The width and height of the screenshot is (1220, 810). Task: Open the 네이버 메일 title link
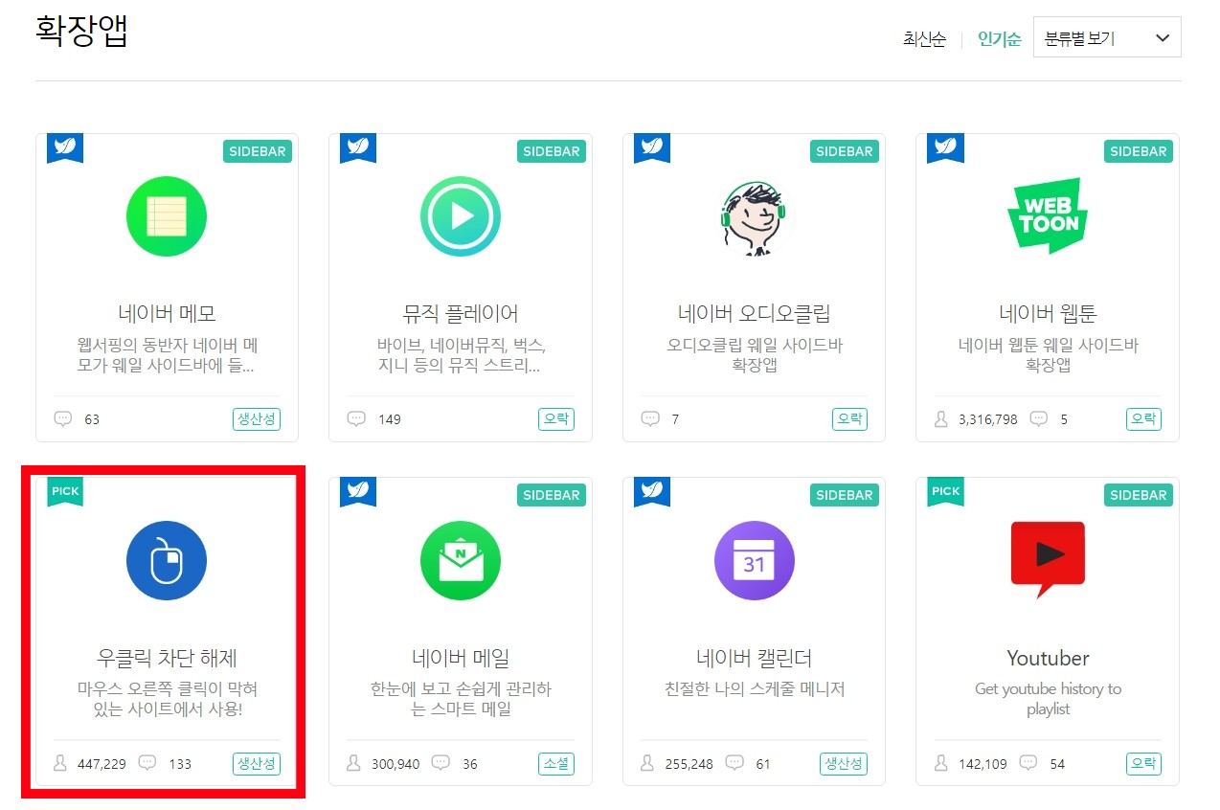coord(461,659)
